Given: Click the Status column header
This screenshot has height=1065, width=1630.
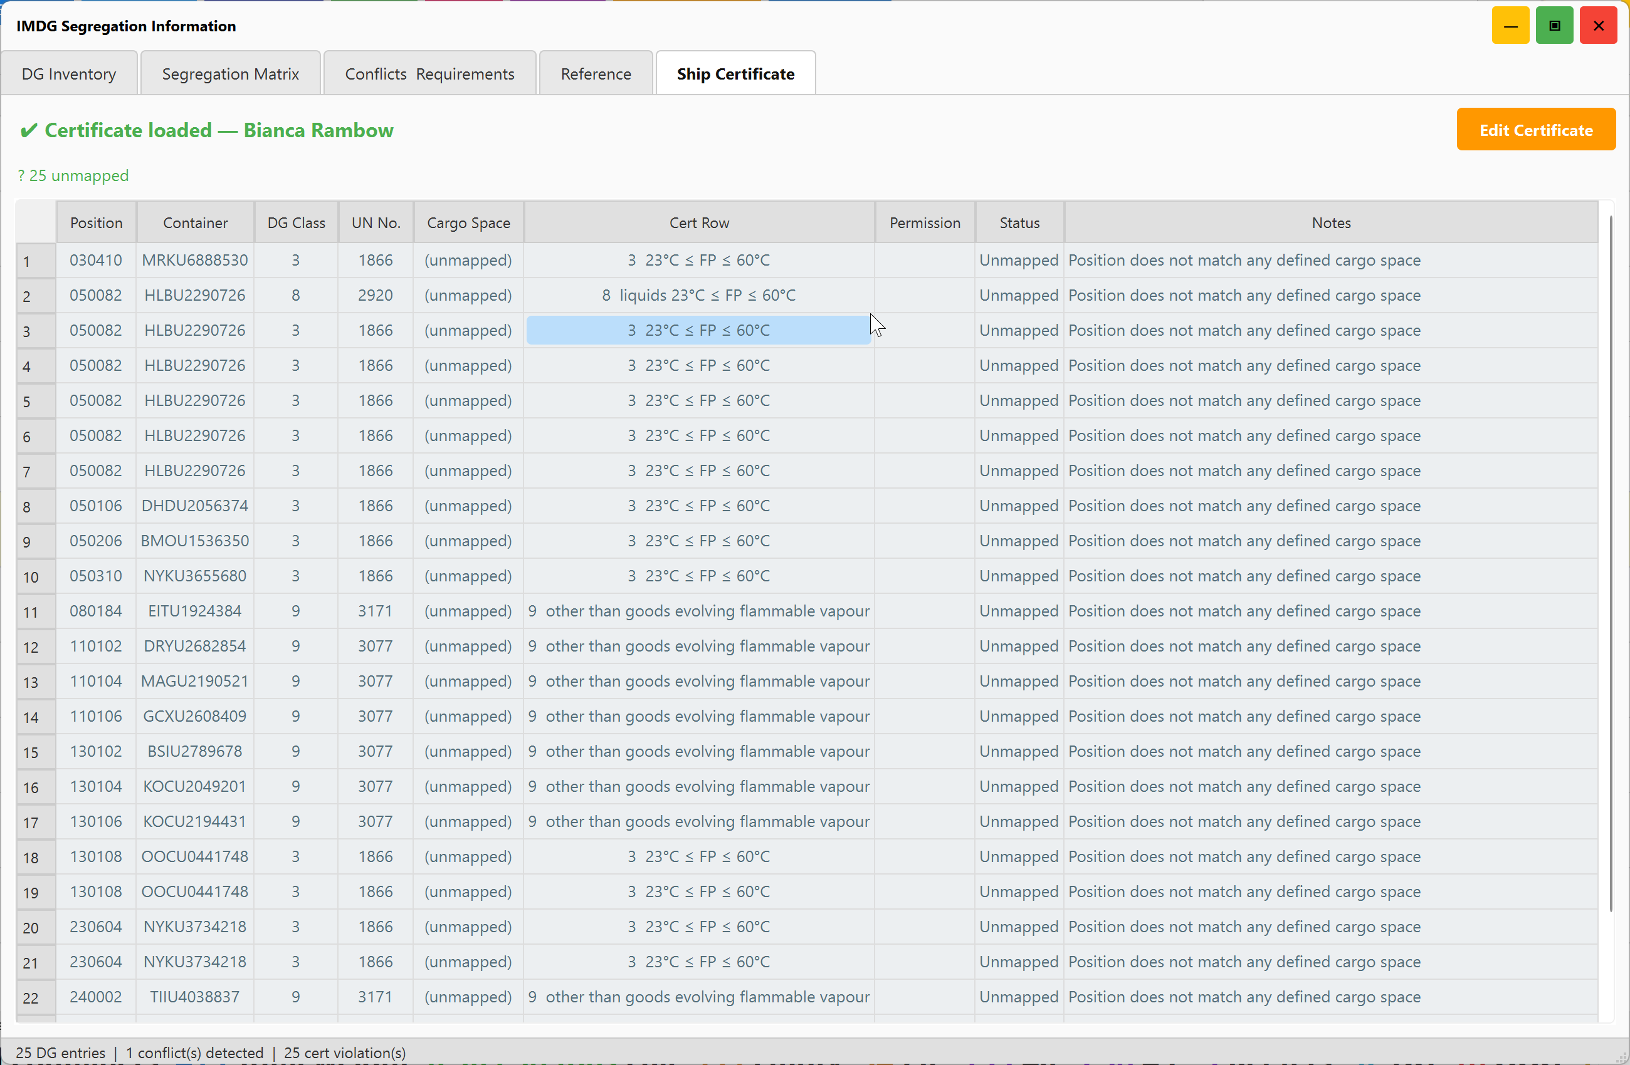Looking at the screenshot, I should (1019, 222).
